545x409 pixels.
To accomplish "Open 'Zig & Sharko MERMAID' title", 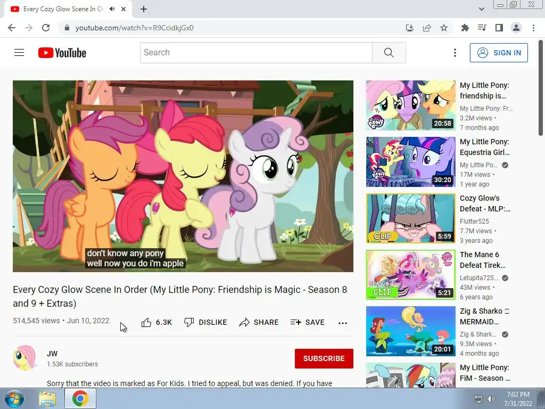I will [x=484, y=316].
